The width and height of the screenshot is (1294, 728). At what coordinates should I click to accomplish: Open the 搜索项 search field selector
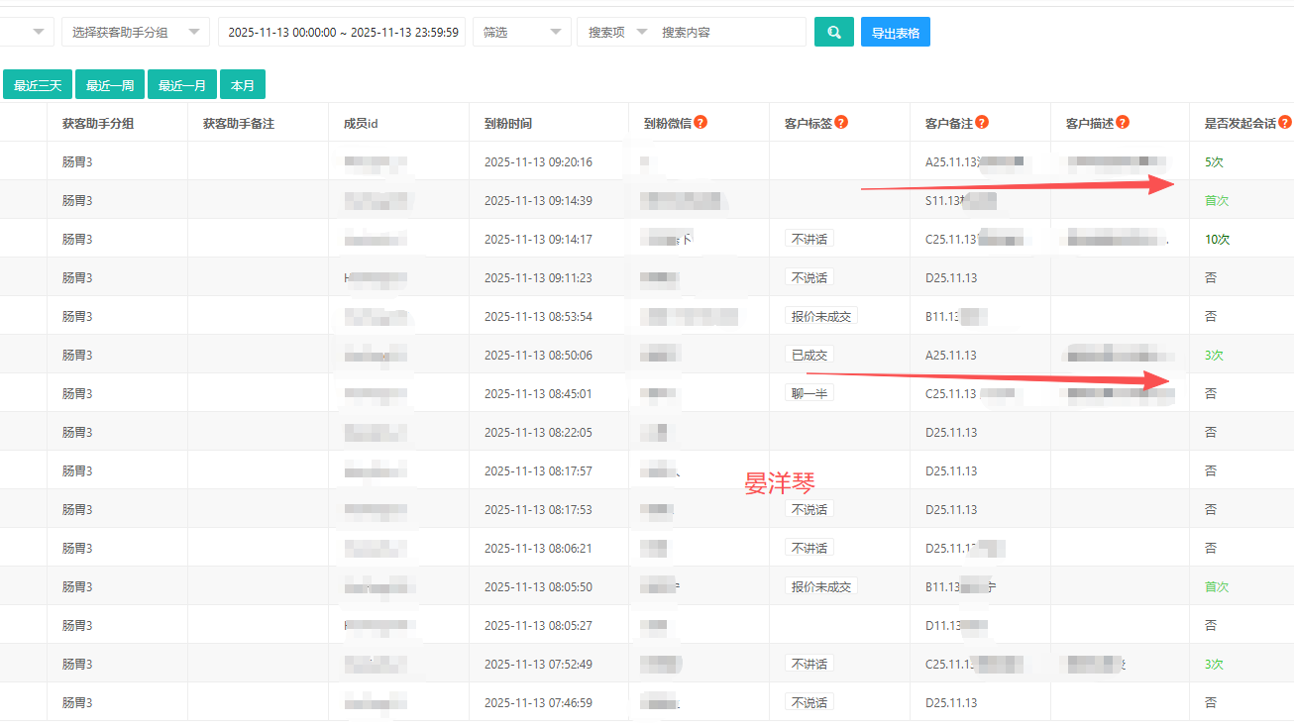pyautogui.click(x=616, y=33)
